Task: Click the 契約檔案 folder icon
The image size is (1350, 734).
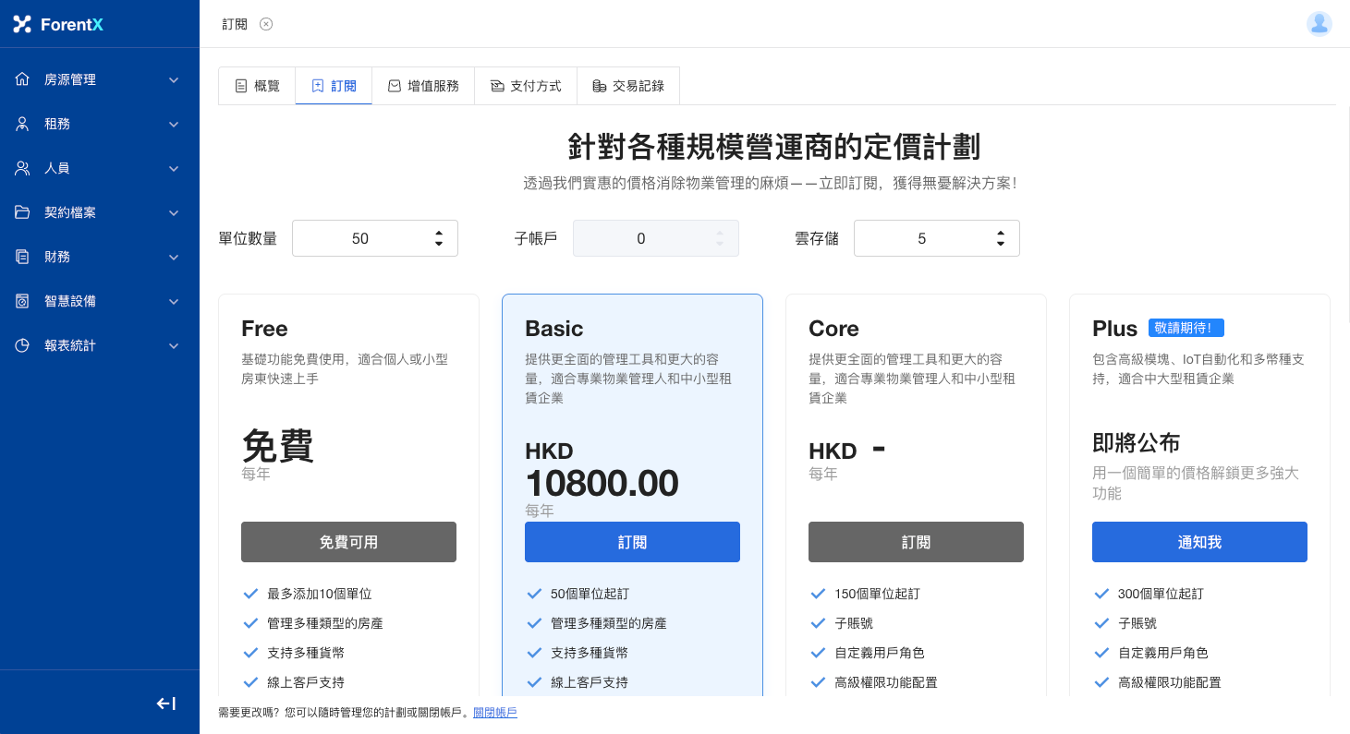Action: tap(22, 212)
